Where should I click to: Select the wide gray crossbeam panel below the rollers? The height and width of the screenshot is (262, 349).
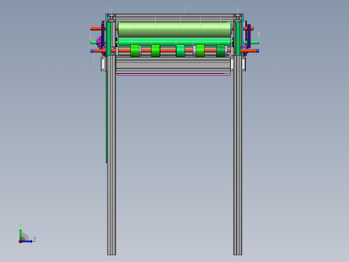click(x=173, y=65)
